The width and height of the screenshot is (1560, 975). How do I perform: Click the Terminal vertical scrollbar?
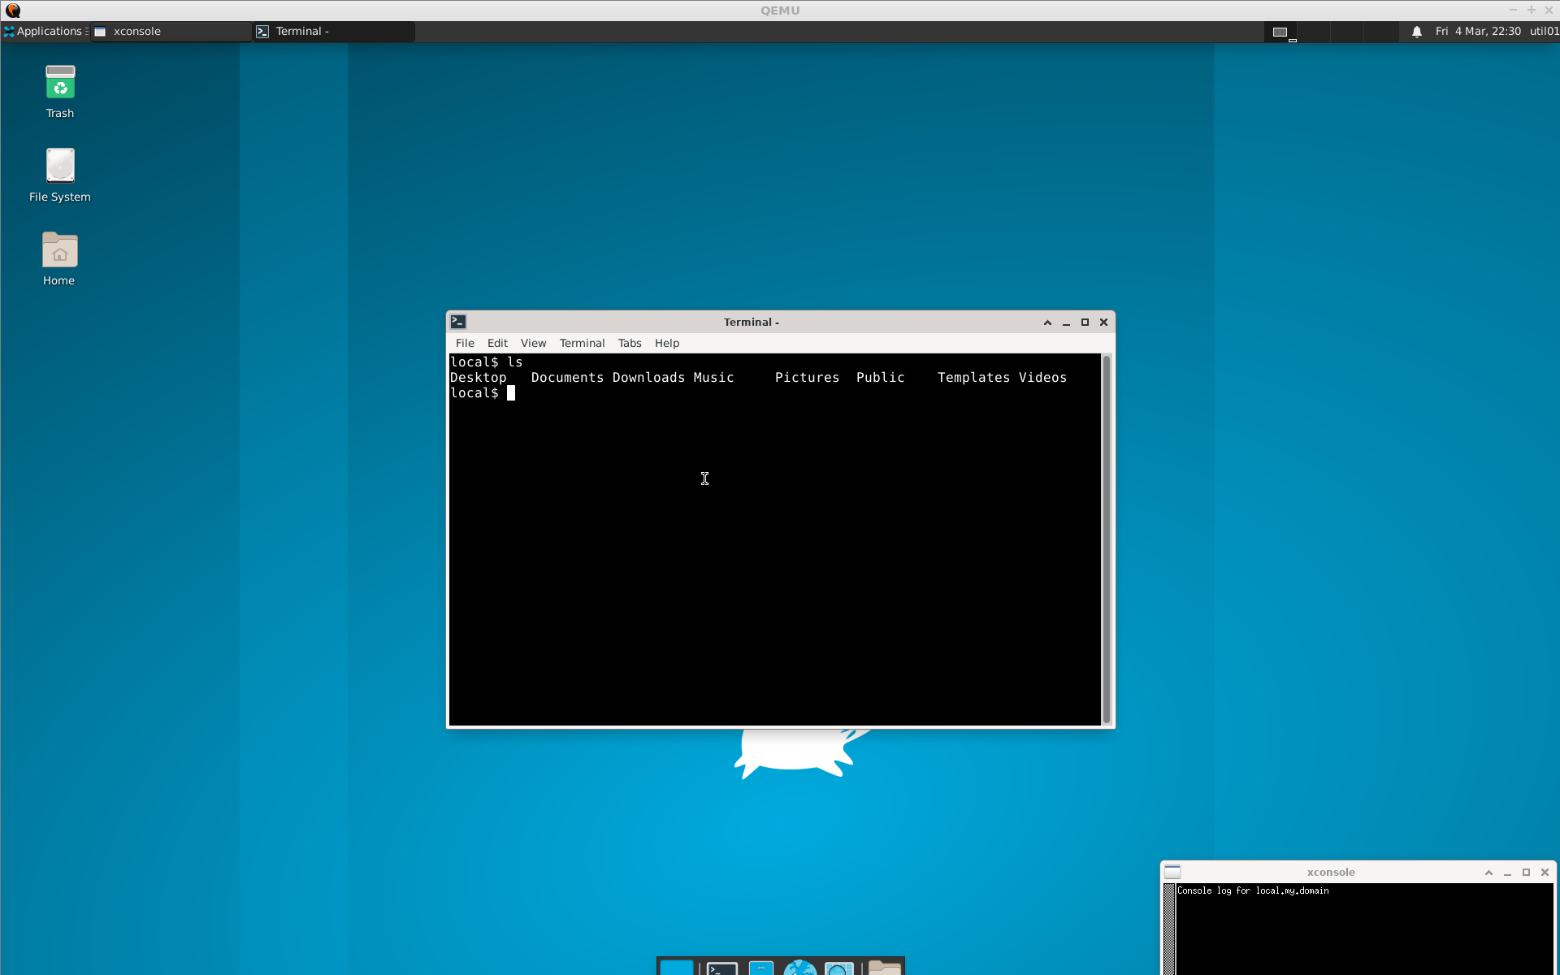click(x=1106, y=539)
